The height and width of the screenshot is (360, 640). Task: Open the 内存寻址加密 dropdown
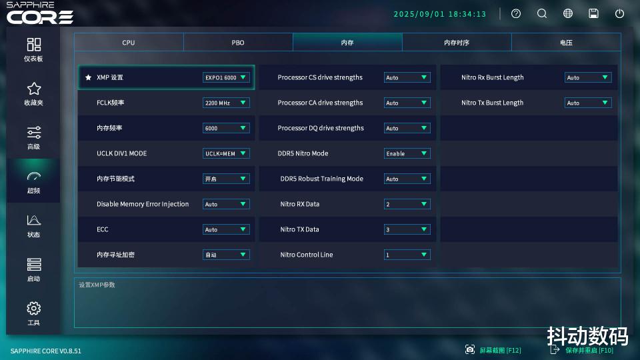[x=226, y=255]
